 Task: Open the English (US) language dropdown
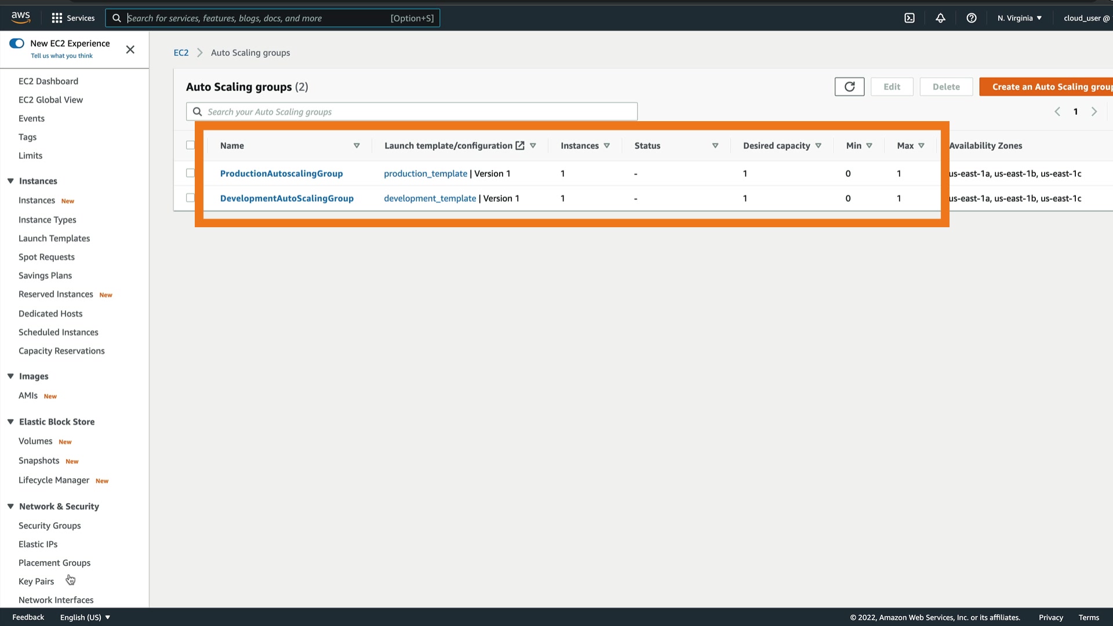pyautogui.click(x=85, y=617)
